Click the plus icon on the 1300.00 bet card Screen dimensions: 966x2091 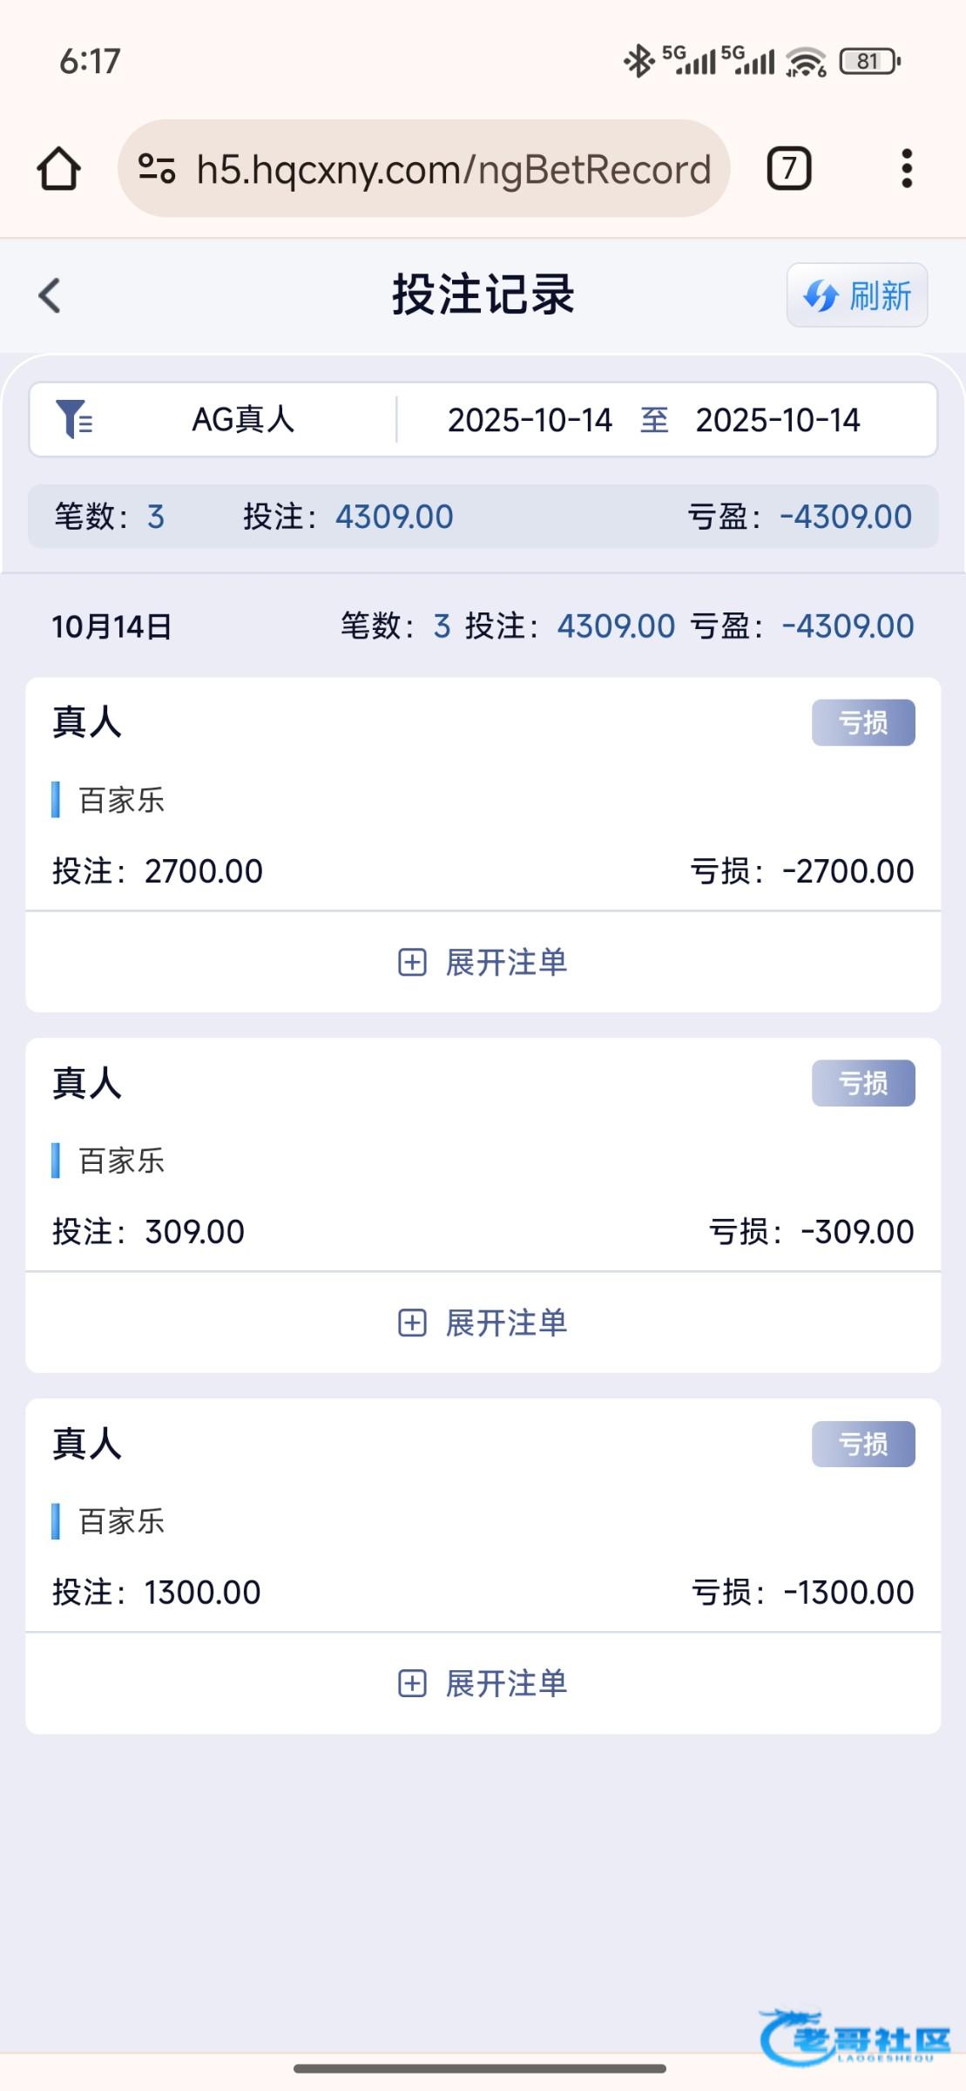click(412, 1684)
